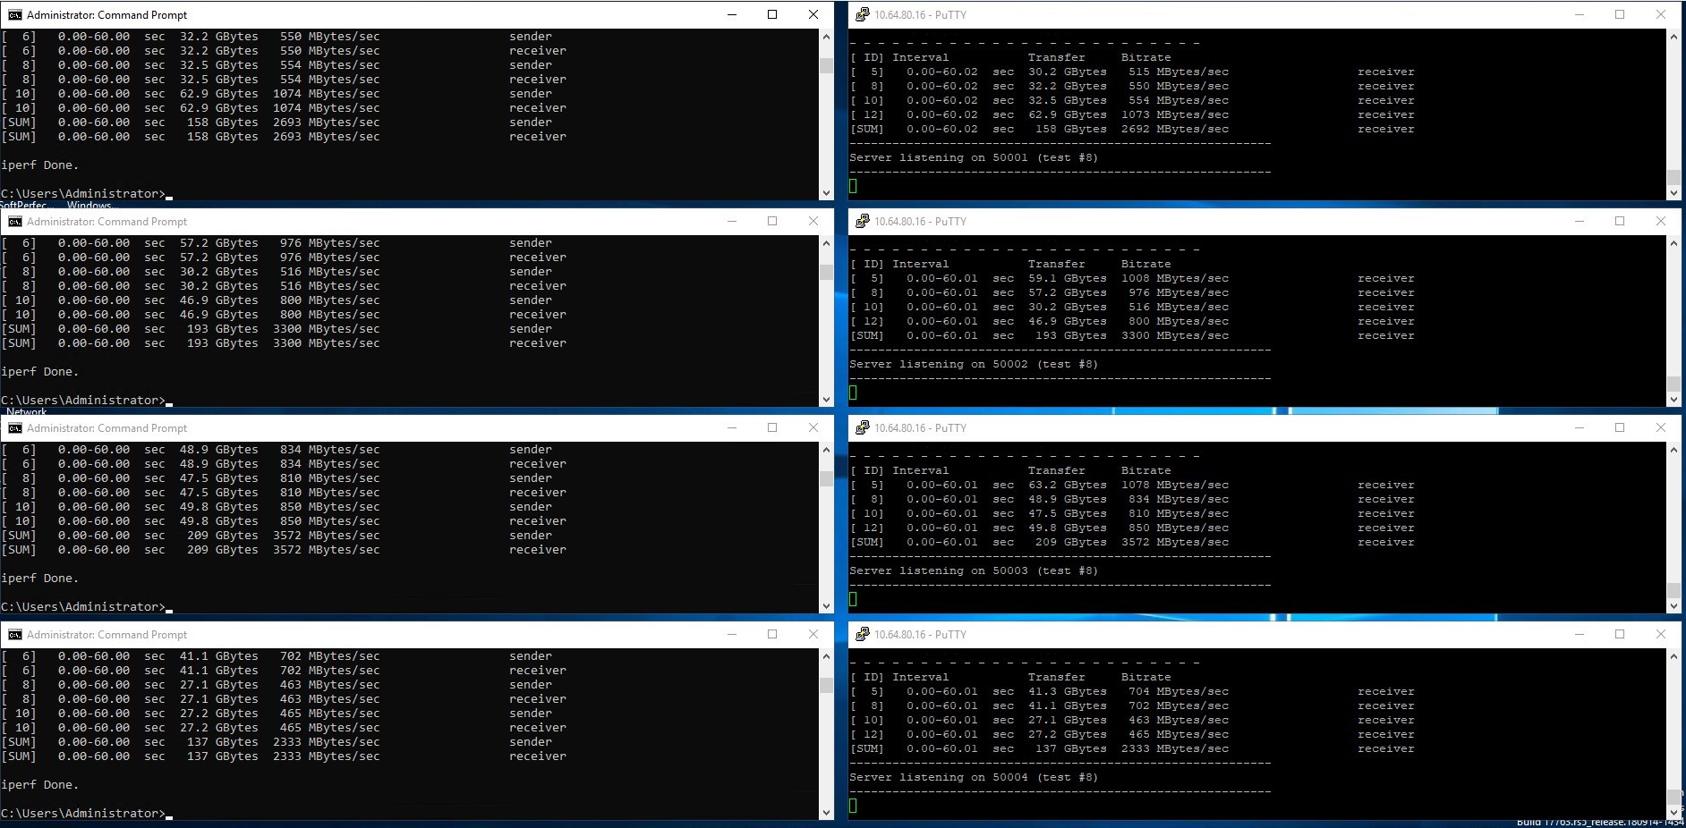Screen dimensions: 1686x828
Task: Close the PuTTY window listening on 50004
Action: (1661, 635)
